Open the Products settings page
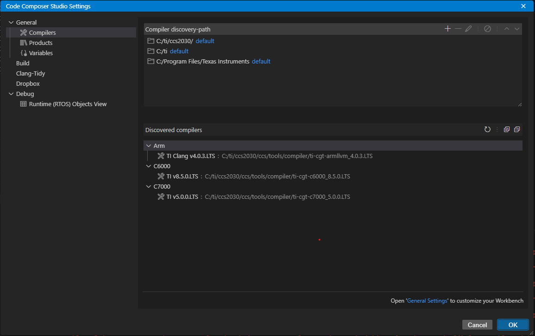The height and width of the screenshot is (336, 535). click(41, 43)
